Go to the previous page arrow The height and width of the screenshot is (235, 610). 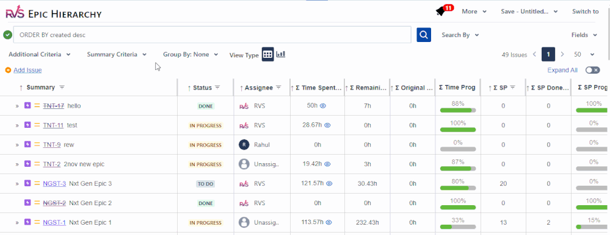tap(534, 54)
